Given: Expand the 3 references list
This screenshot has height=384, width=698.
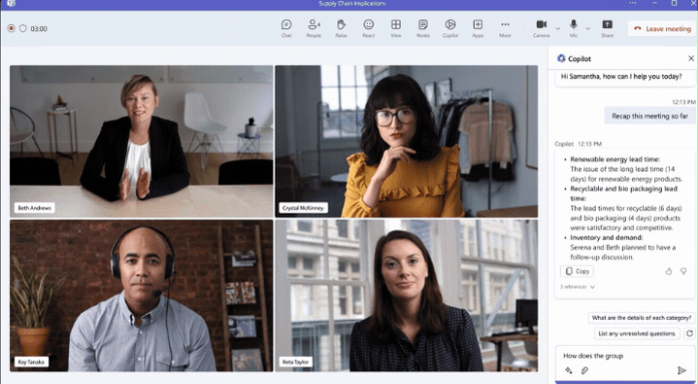Looking at the screenshot, I should click(578, 287).
